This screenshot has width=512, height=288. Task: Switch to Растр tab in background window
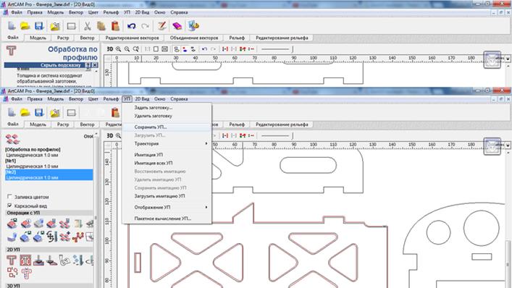tap(63, 38)
